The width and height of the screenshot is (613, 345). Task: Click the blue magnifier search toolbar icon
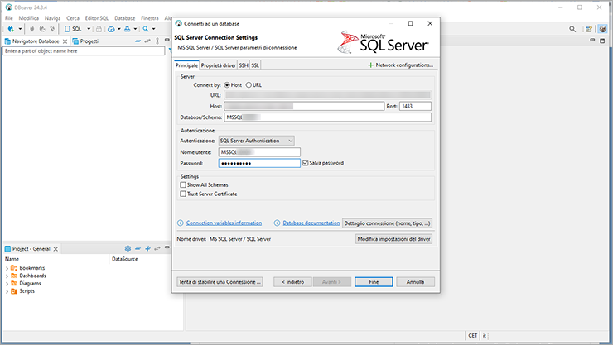[x=146, y=29]
